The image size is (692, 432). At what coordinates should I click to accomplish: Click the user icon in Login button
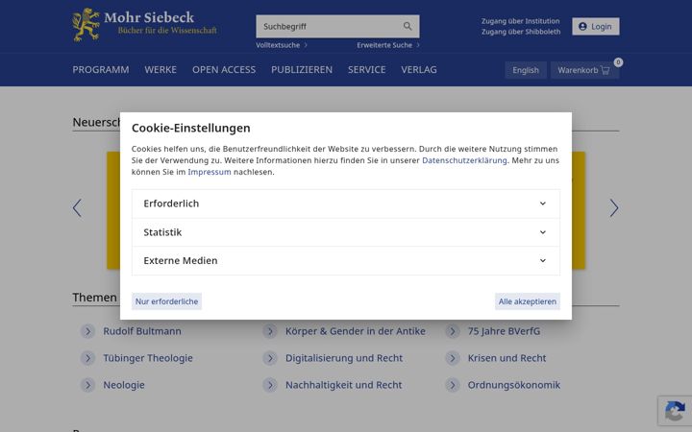[582, 27]
